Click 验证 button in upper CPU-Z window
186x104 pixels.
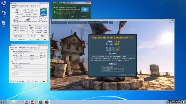pos(37,39)
